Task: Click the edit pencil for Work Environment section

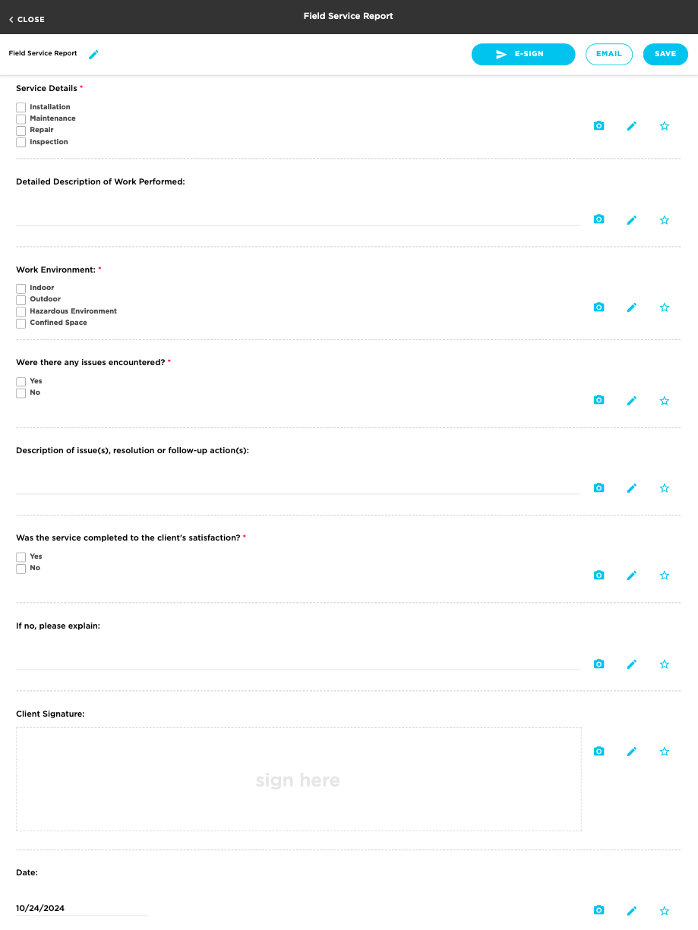Action: [631, 307]
